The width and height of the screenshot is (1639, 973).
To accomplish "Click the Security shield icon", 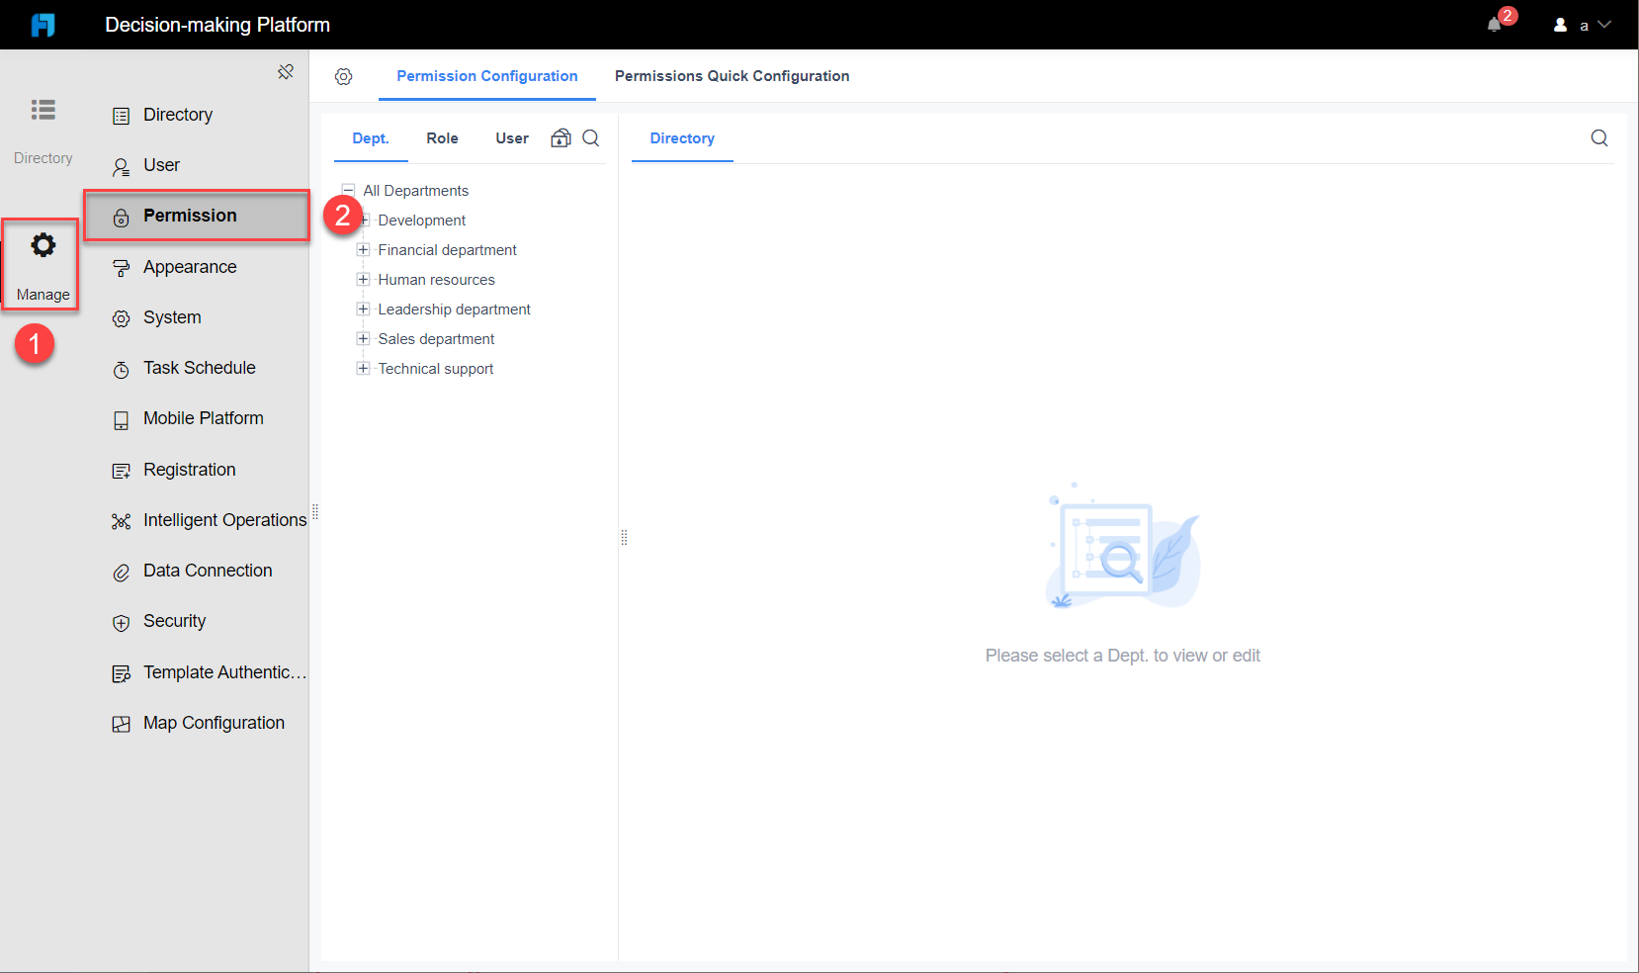I will pyautogui.click(x=121, y=622).
